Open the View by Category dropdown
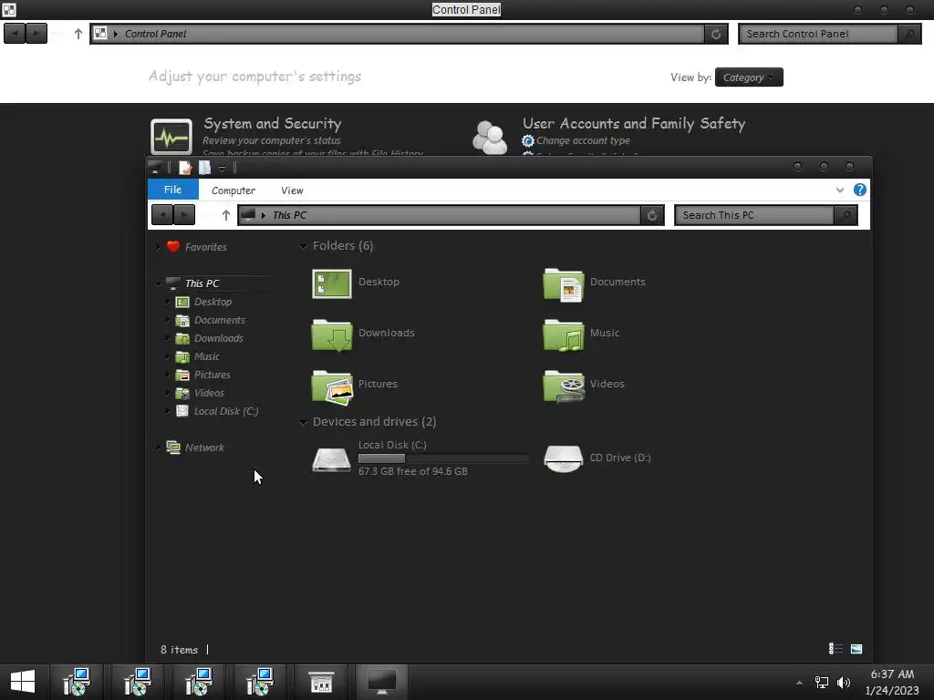The image size is (934, 700). 749,77
